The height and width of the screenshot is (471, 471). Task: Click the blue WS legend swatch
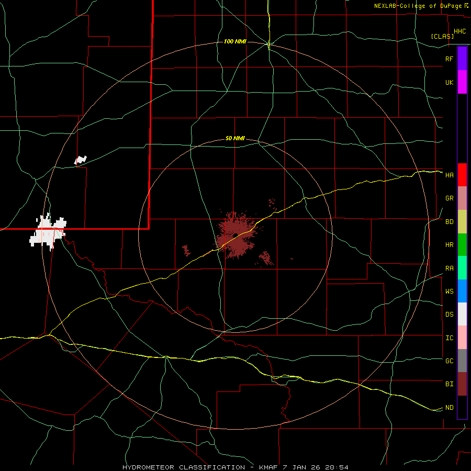click(x=462, y=291)
